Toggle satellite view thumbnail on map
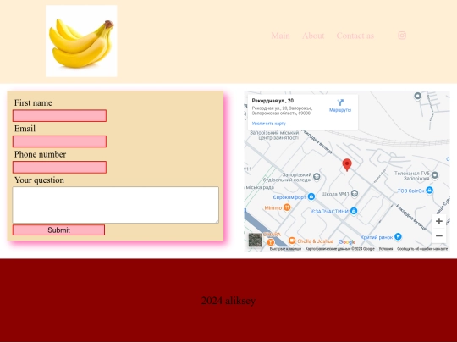Viewport: 457px width, 343px height. [x=256, y=240]
